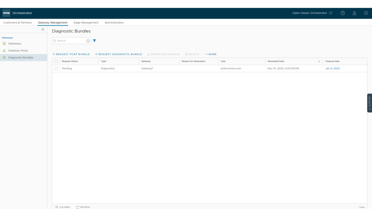Select the Pending Gateway1 row checkbox
Image resolution: width=372 pixels, height=209 pixels.
tap(56, 69)
